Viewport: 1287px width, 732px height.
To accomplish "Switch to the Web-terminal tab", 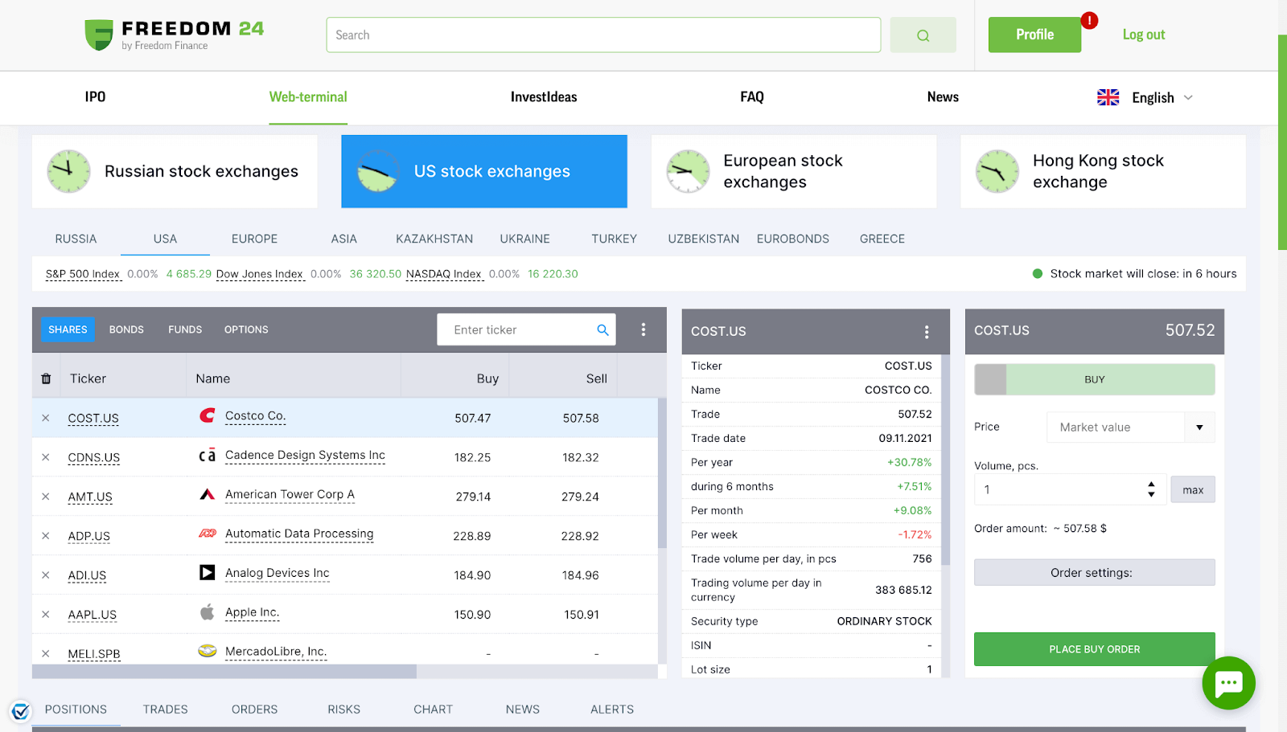I will point(308,97).
